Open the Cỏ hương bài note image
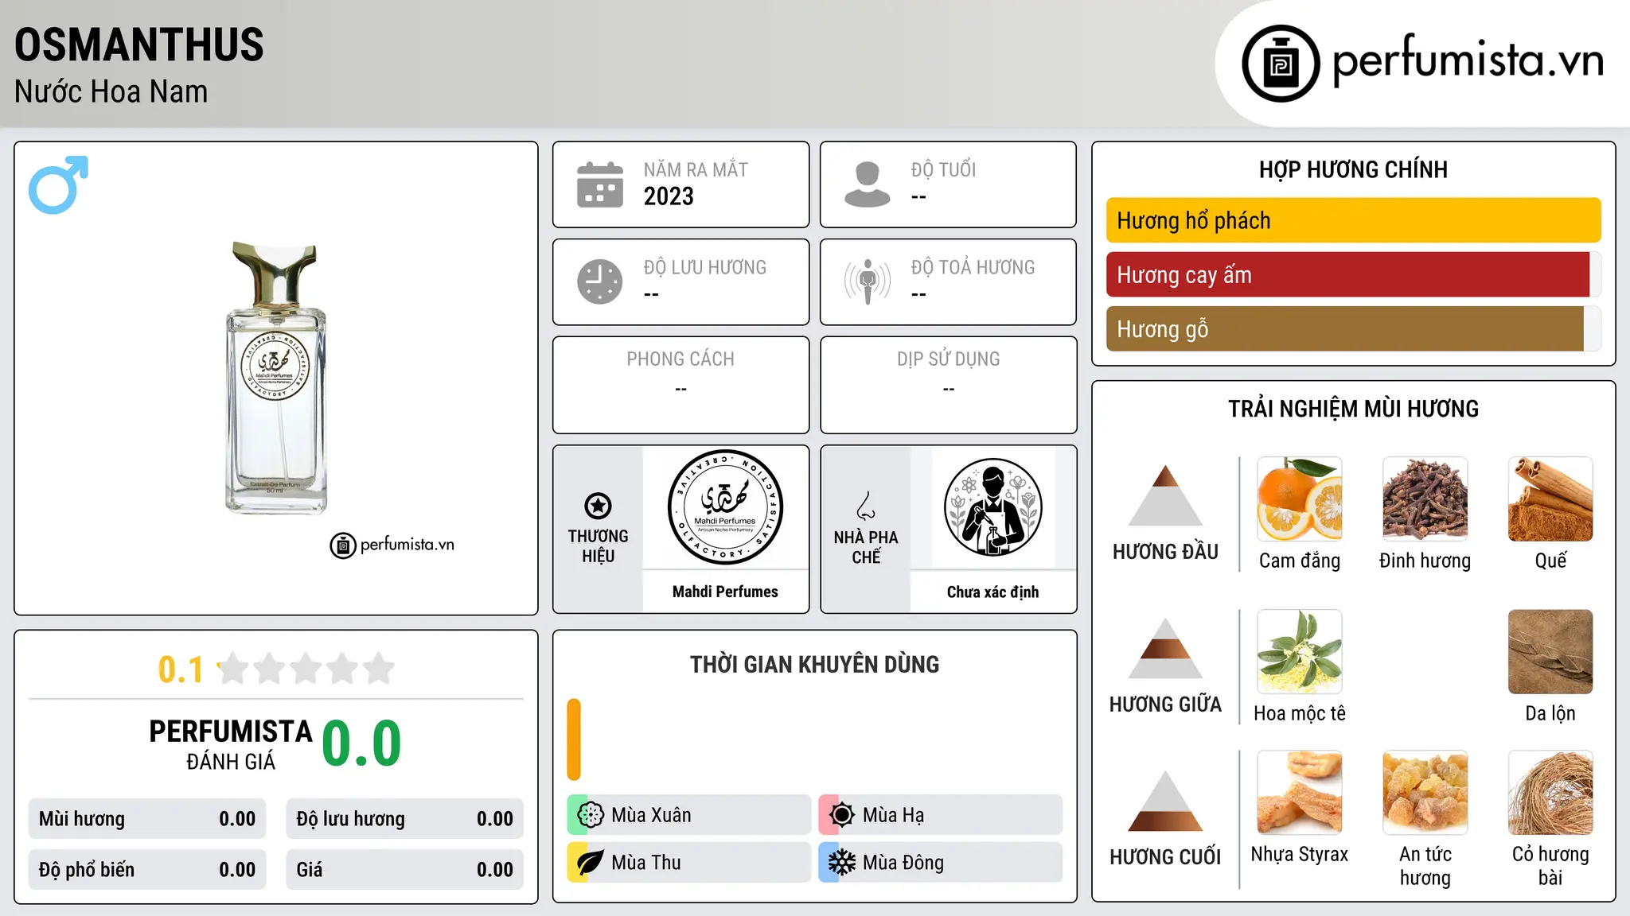The width and height of the screenshot is (1630, 916). point(1550,792)
